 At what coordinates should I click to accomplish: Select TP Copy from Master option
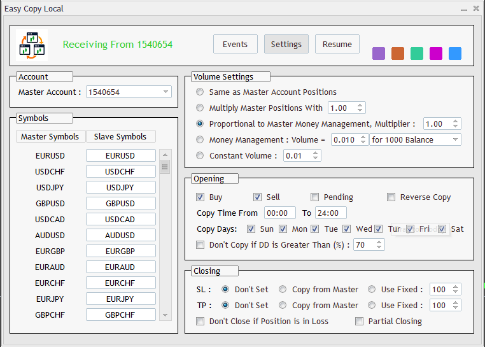[283, 305]
